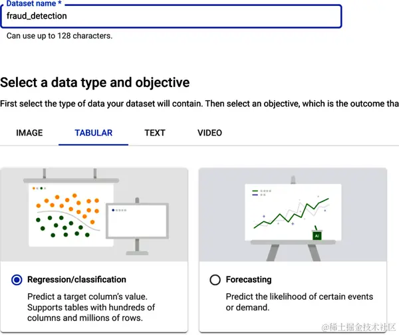Open the TEXT data type tab
Viewport: 399px width, 335px height.
pyautogui.click(x=155, y=133)
